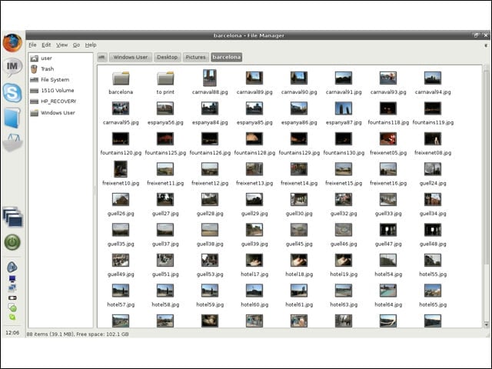Select hotel65.jpg thumbnail

433,291
